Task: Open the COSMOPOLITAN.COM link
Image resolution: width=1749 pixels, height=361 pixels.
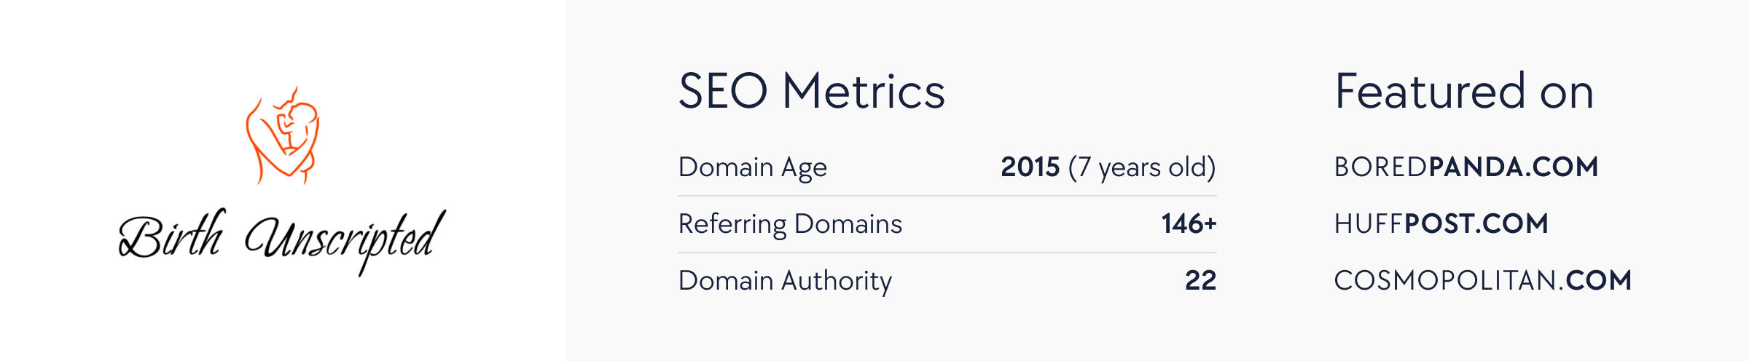Action: (1483, 281)
